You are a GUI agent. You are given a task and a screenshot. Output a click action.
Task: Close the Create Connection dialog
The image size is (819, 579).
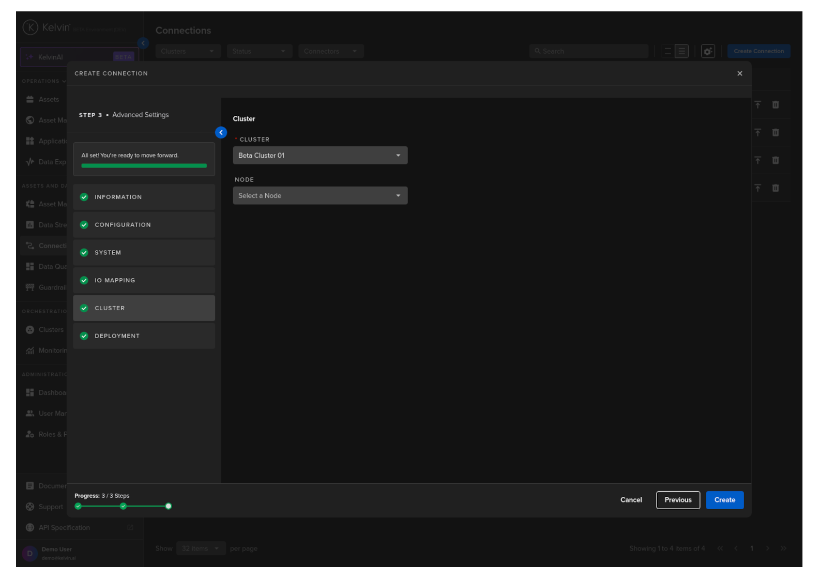tap(739, 73)
